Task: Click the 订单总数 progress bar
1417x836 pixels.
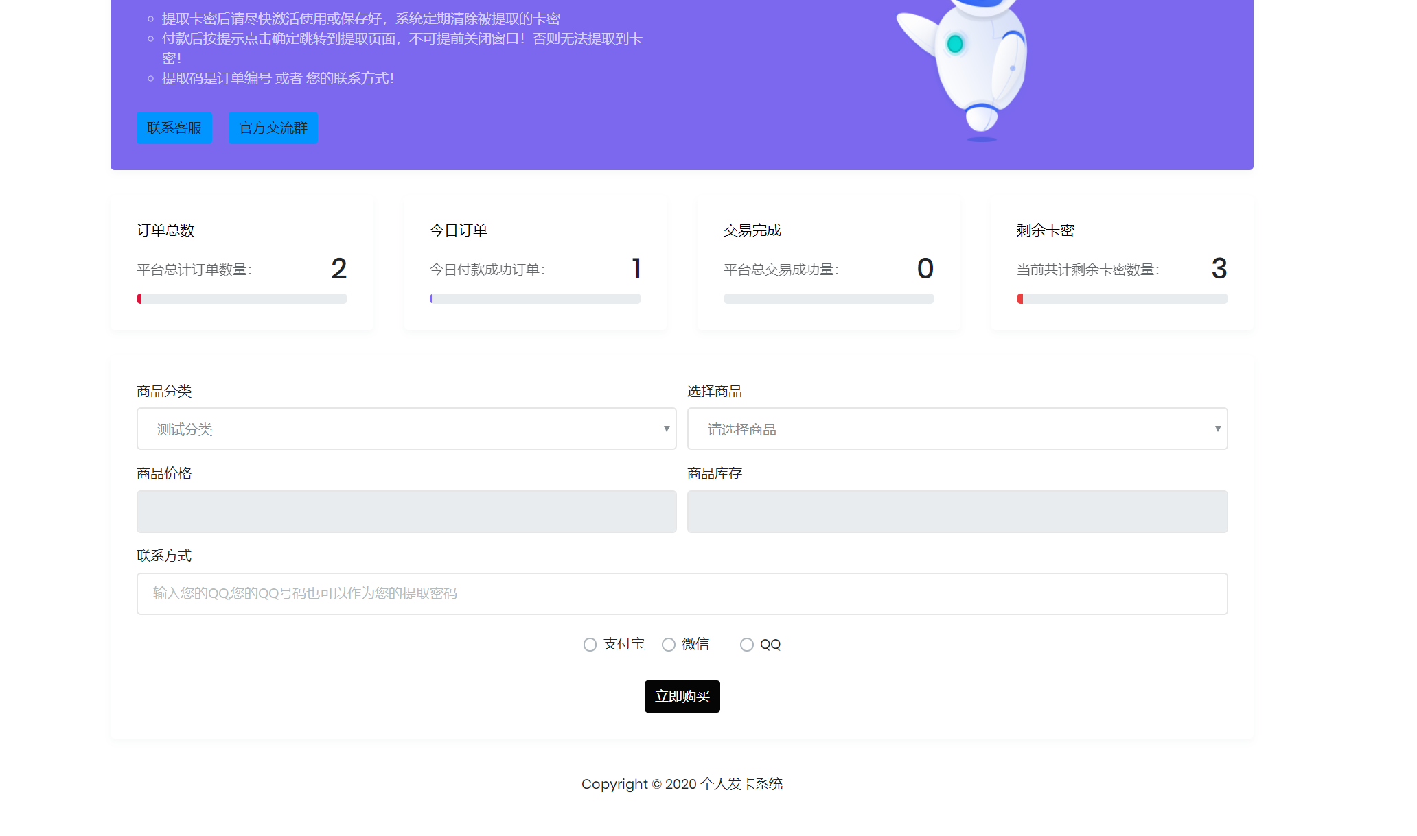Action: pos(242,298)
